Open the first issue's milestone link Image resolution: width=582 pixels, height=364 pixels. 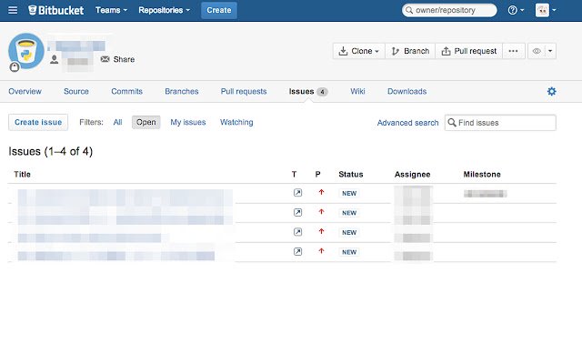[x=485, y=194]
